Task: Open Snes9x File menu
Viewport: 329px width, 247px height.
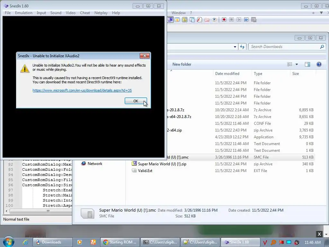Action: coord(8,13)
